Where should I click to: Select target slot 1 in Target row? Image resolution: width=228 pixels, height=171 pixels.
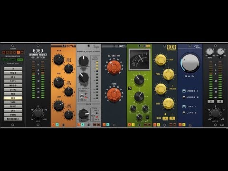point(4,52)
